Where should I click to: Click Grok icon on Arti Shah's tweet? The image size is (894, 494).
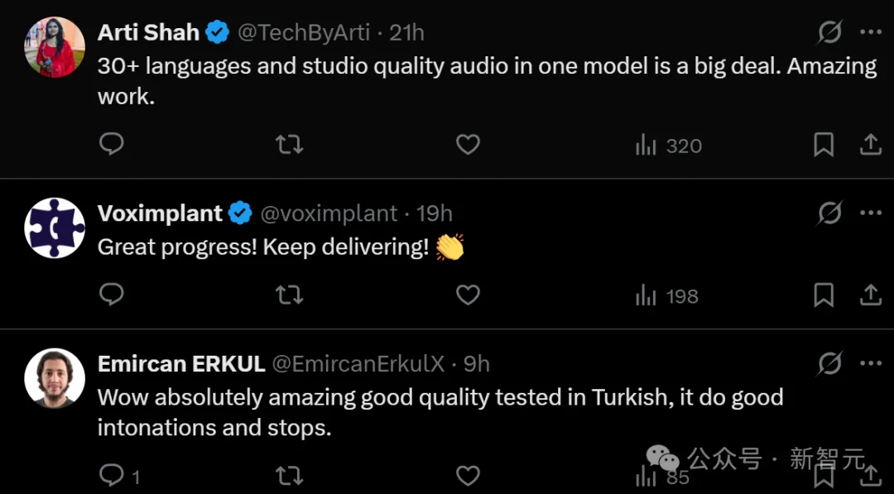coord(829,32)
